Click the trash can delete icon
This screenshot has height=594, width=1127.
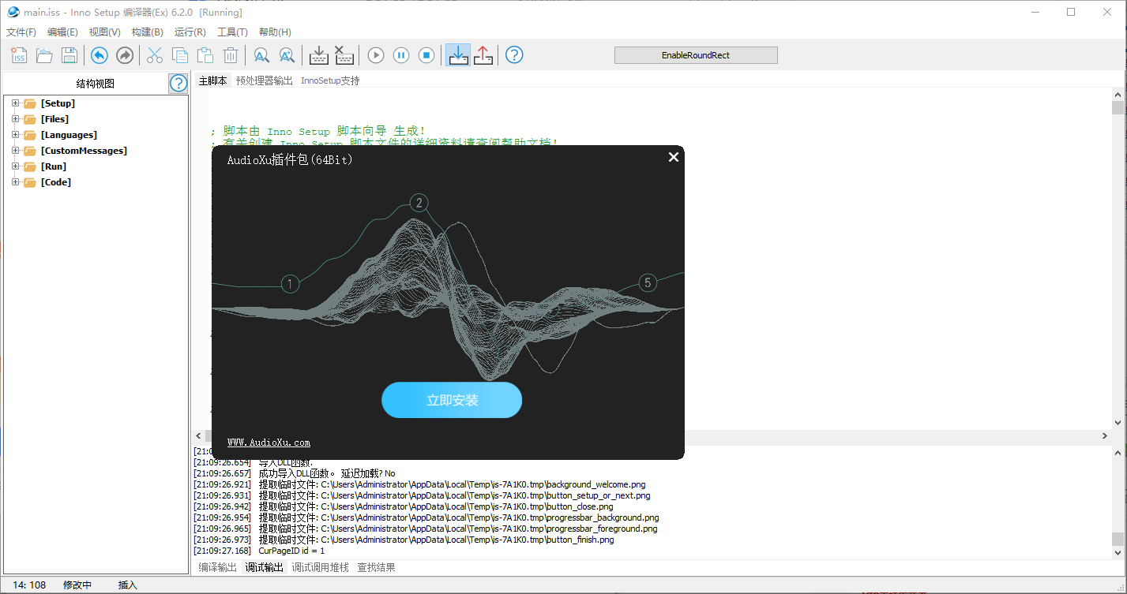click(x=231, y=55)
